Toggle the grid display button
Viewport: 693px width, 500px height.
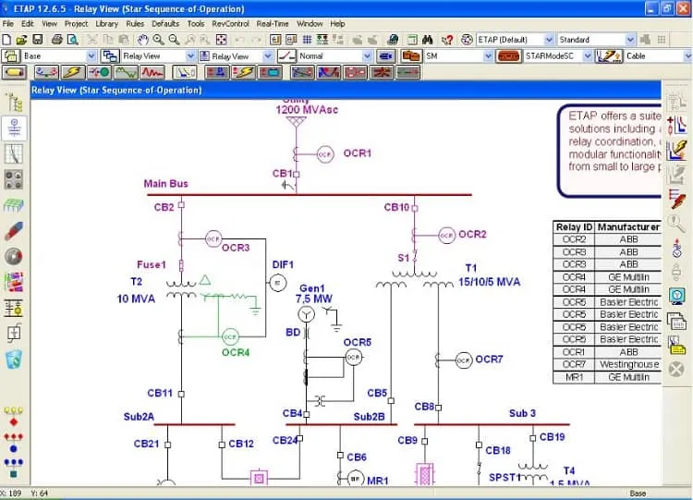click(307, 40)
